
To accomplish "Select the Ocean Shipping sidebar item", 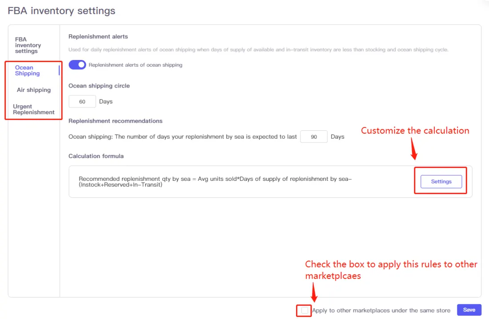I will click(27, 70).
